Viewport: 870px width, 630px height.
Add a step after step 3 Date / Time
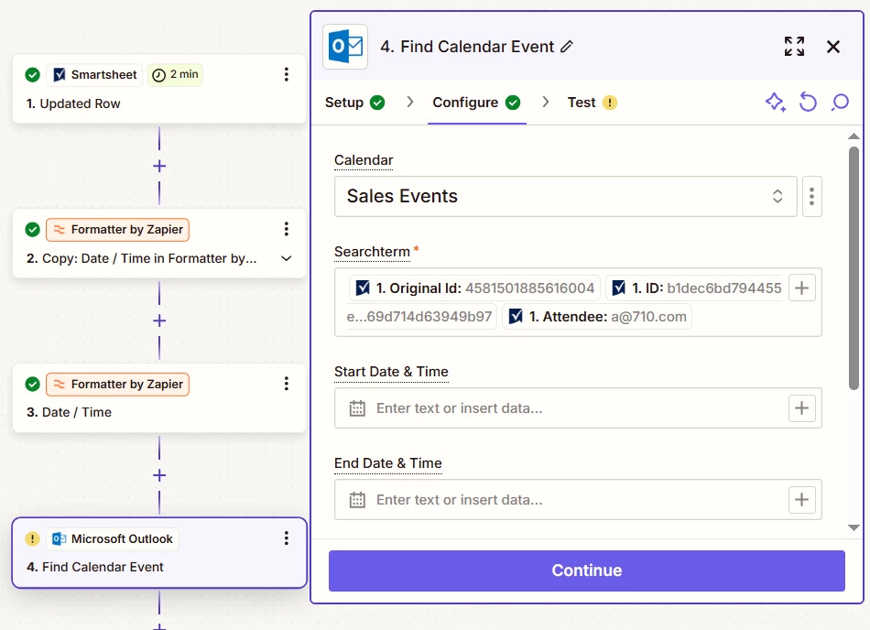coord(159,475)
